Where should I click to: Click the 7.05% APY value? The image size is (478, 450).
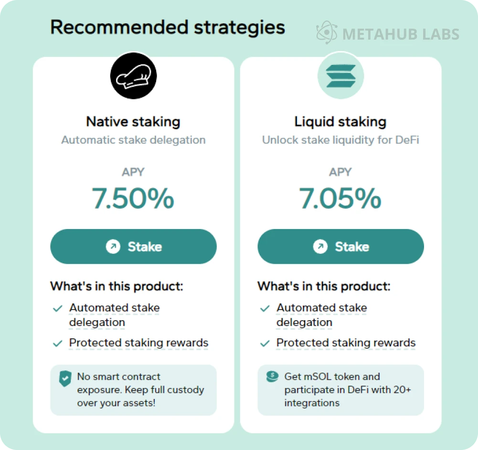tap(340, 199)
